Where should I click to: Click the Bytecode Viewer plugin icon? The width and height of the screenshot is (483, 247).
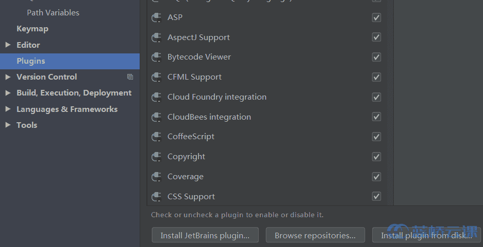[x=157, y=57]
